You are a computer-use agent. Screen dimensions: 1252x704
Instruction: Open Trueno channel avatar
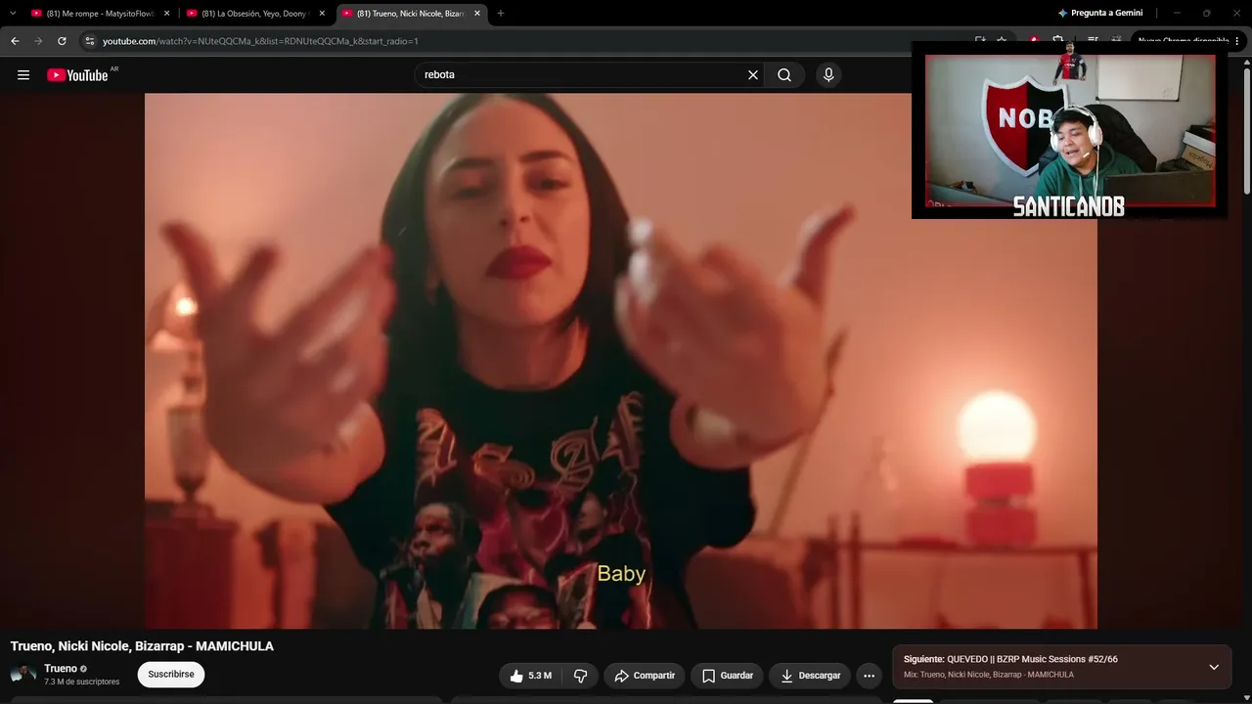[x=22, y=675]
